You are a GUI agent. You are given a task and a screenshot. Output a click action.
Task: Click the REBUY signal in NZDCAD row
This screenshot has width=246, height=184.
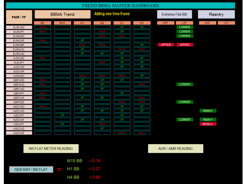tap(208, 111)
